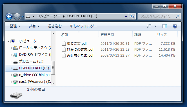Expand the arrow after コンピューター breadcrumb

click(x=64, y=16)
